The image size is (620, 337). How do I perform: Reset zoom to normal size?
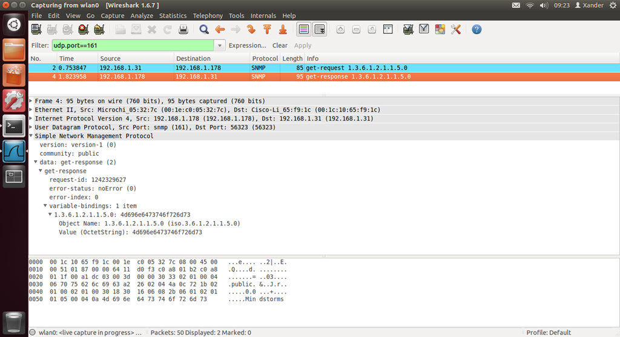[x=372, y=29]
